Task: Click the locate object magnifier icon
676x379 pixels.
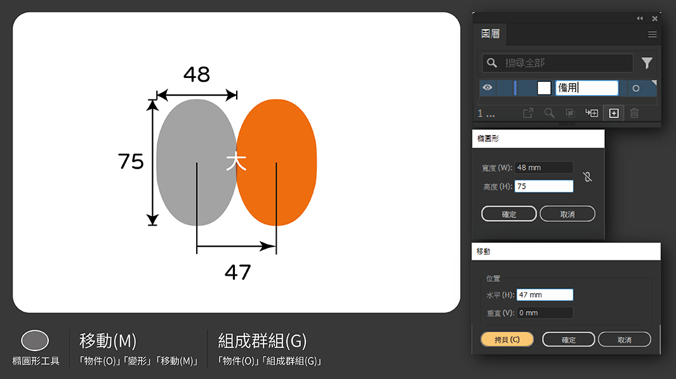Action: click(x=549, y=113)
